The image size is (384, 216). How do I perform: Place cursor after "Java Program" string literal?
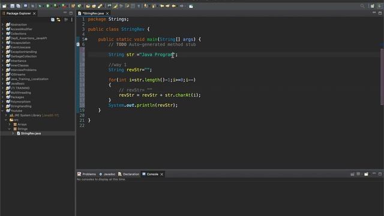point(175,55)
